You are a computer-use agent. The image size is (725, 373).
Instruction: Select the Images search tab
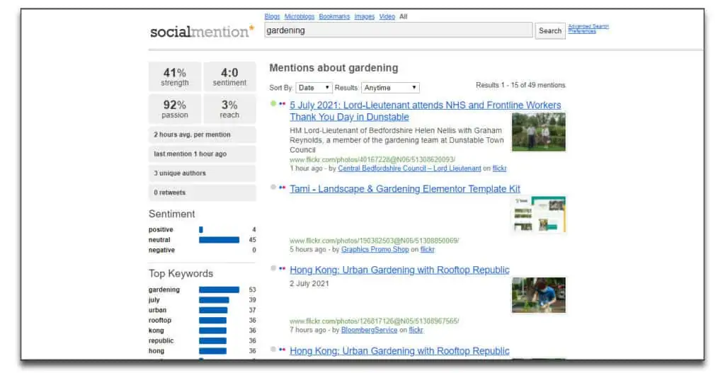tap(365, 16)
